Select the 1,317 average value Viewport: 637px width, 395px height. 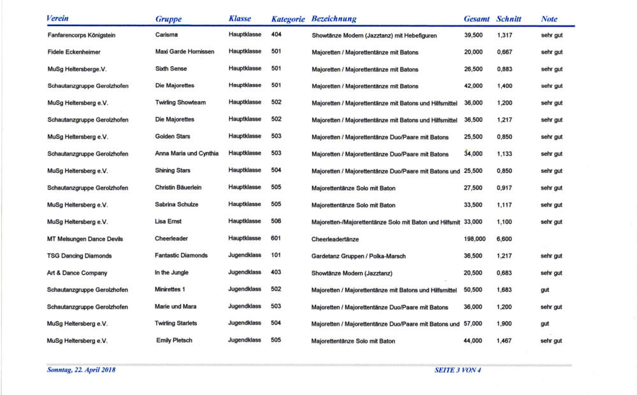[505, 35]
